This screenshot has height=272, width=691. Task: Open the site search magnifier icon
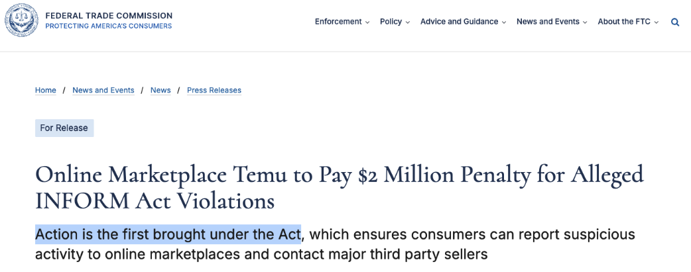675,22
